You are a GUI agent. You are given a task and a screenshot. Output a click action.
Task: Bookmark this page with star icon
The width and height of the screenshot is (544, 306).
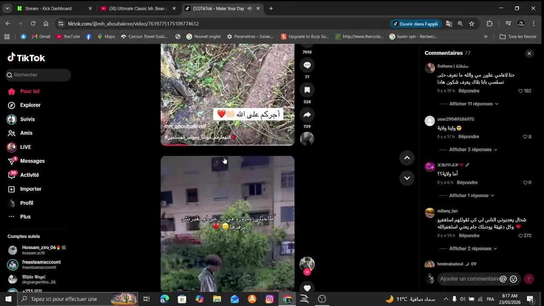pyautogui.click(x=472, y=24)
